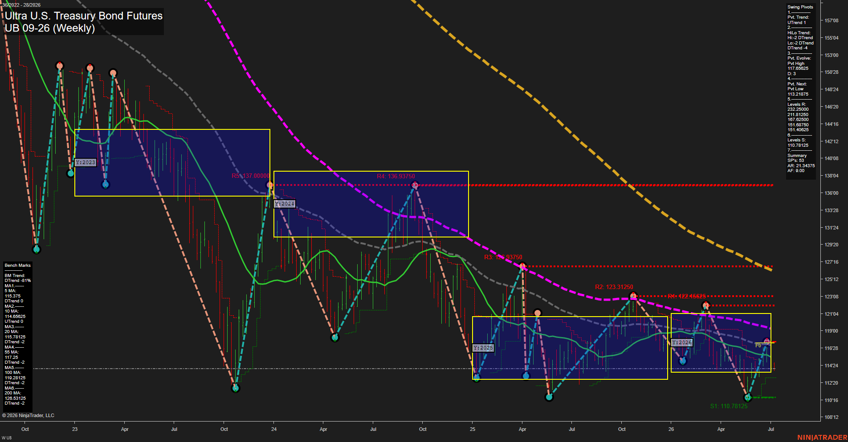Click the F0 marker label
Screen dimensions: 848x442
click(x=758, y=346)
